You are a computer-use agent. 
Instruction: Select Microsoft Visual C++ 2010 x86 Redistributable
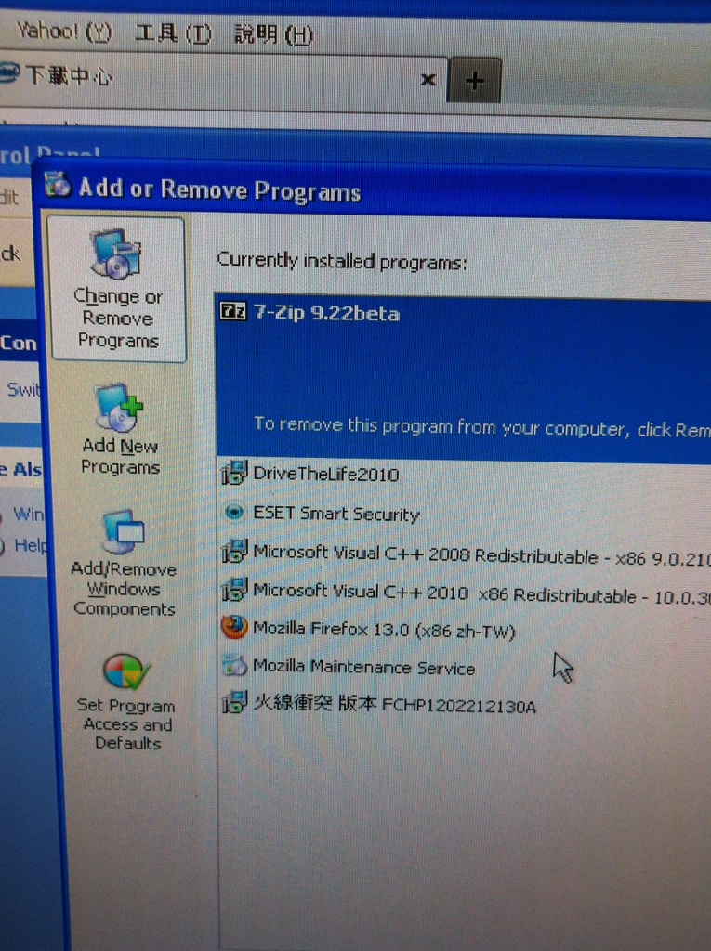(481, 593)
